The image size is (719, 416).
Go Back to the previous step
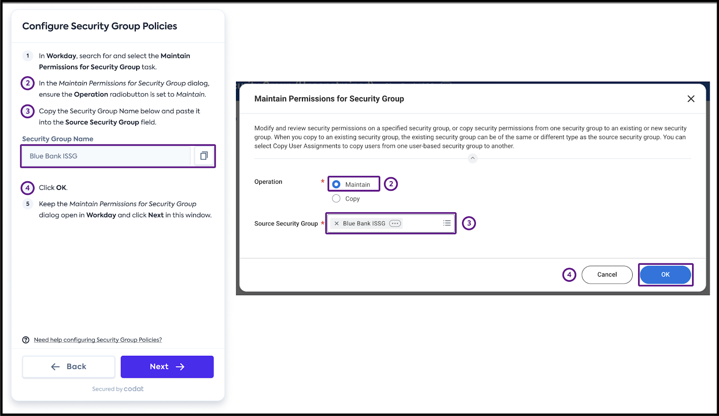69,367
